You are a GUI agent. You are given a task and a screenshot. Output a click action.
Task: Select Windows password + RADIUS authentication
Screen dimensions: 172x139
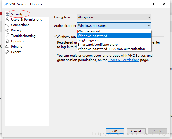tap(114, 49)
